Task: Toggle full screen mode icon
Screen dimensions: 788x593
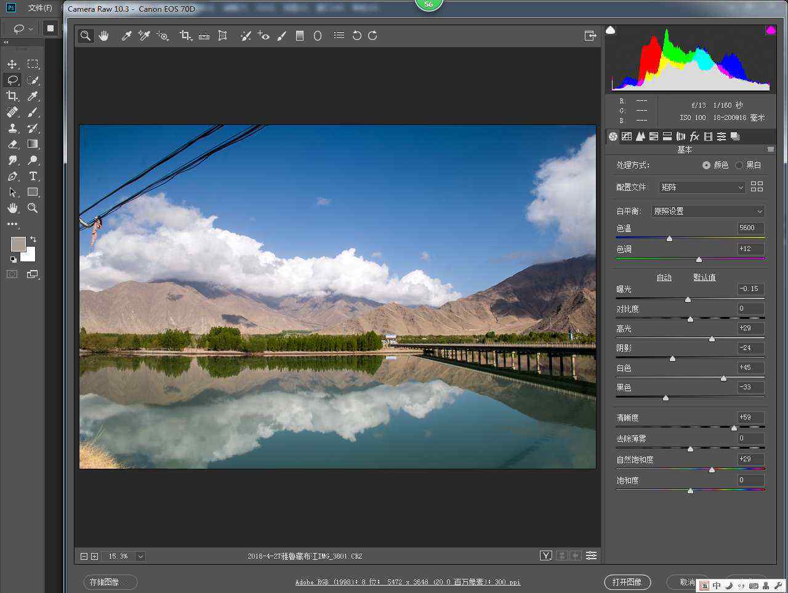Action: [x=590, y=36]
